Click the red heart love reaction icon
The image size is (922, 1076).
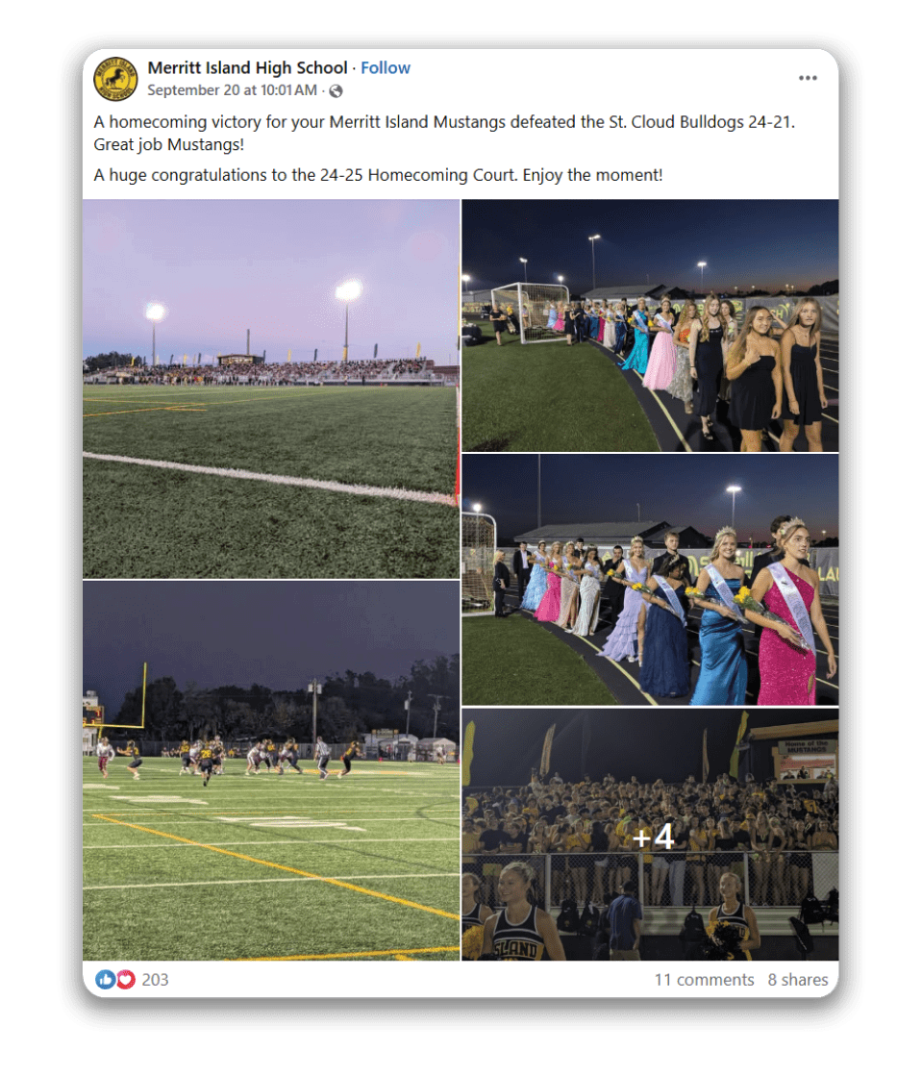coord(126,979)
